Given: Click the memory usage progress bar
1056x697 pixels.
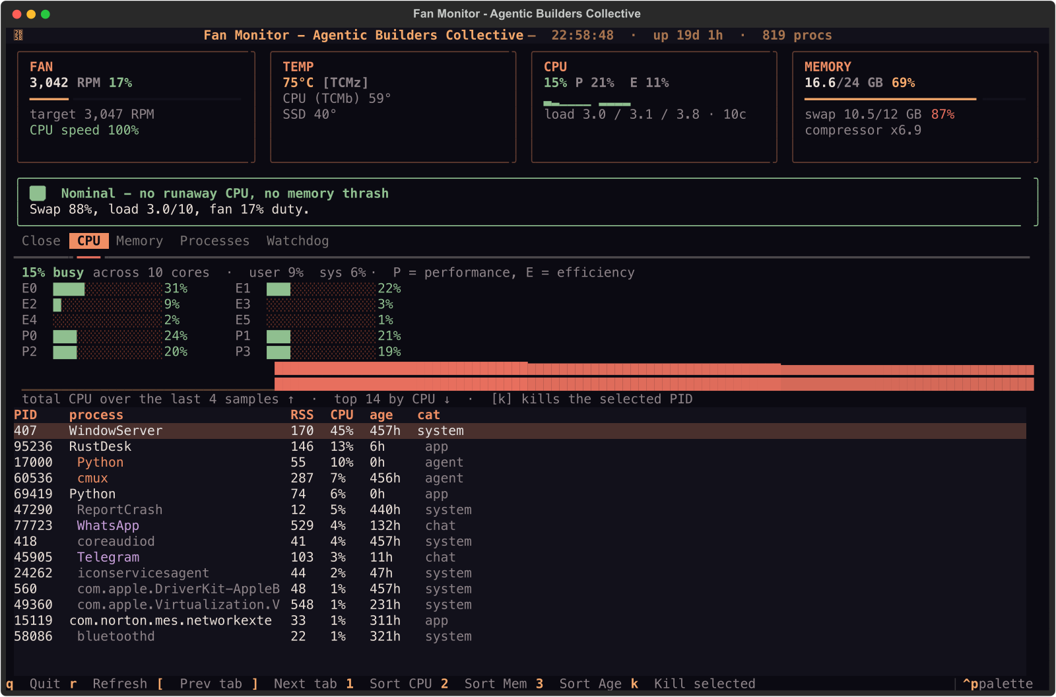Looking at the screenshot, I should point(915,99).
